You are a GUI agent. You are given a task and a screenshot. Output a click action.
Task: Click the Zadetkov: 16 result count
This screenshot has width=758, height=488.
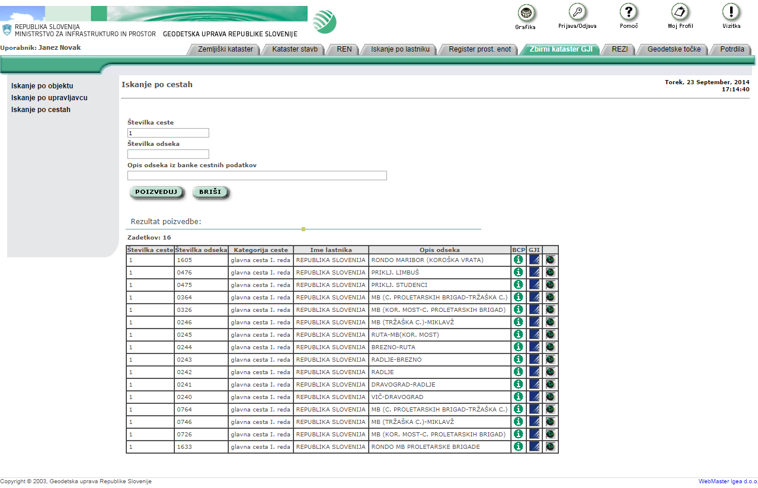149,238
